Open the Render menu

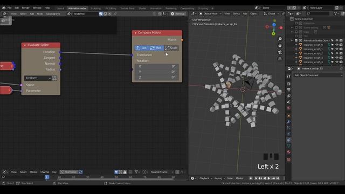click(x=25, y=8)
